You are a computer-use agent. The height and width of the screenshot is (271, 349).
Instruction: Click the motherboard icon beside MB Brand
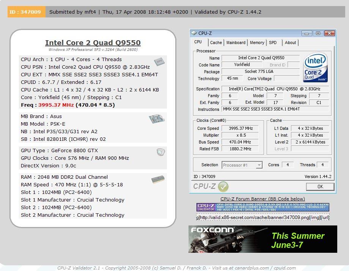157,118
